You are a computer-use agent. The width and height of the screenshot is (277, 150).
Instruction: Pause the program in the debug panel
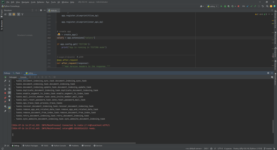click(5, 89)
